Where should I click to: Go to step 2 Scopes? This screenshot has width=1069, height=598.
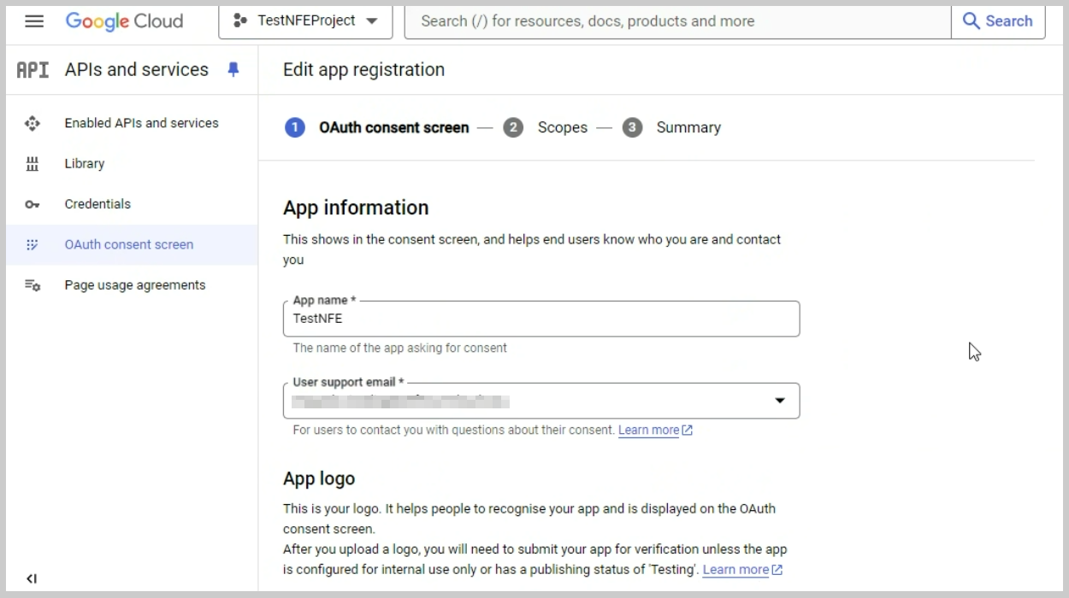[x=546, y=127]
